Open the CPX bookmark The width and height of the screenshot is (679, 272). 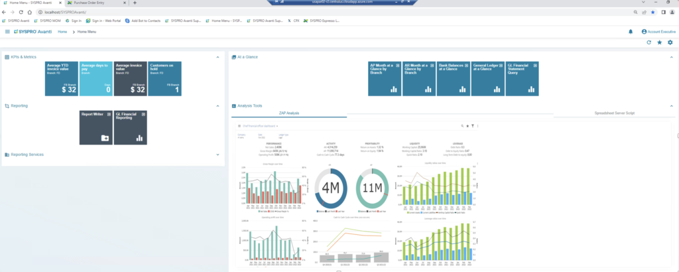point(294,21)
